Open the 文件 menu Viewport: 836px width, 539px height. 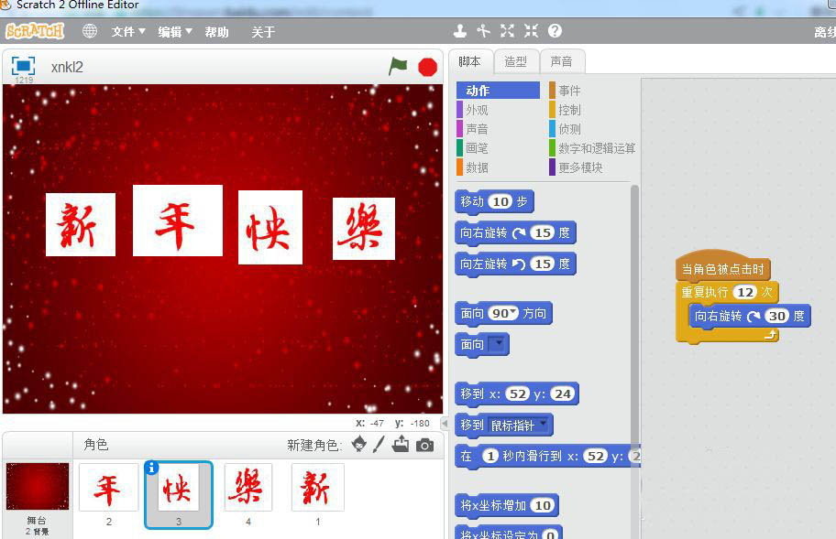126,30
